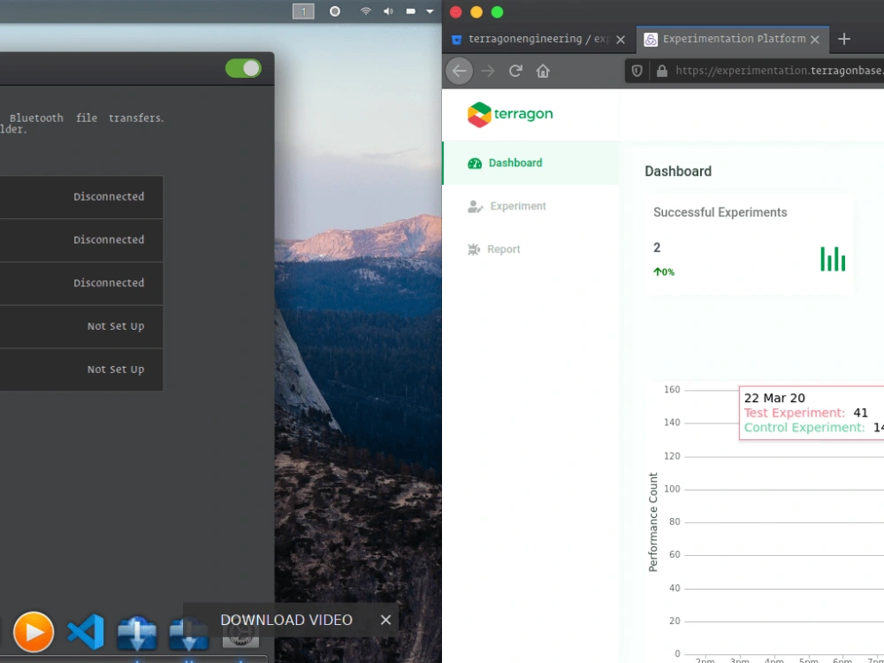Open the battery status indicator

[410, 11]
